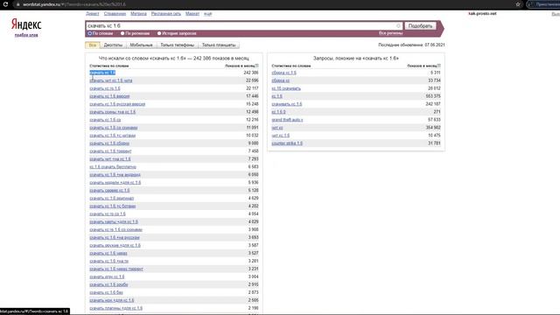Open the Yandex logo home link
Image resolution: width=560 pixels, height=315 pixels.
[x=26, y=24]
